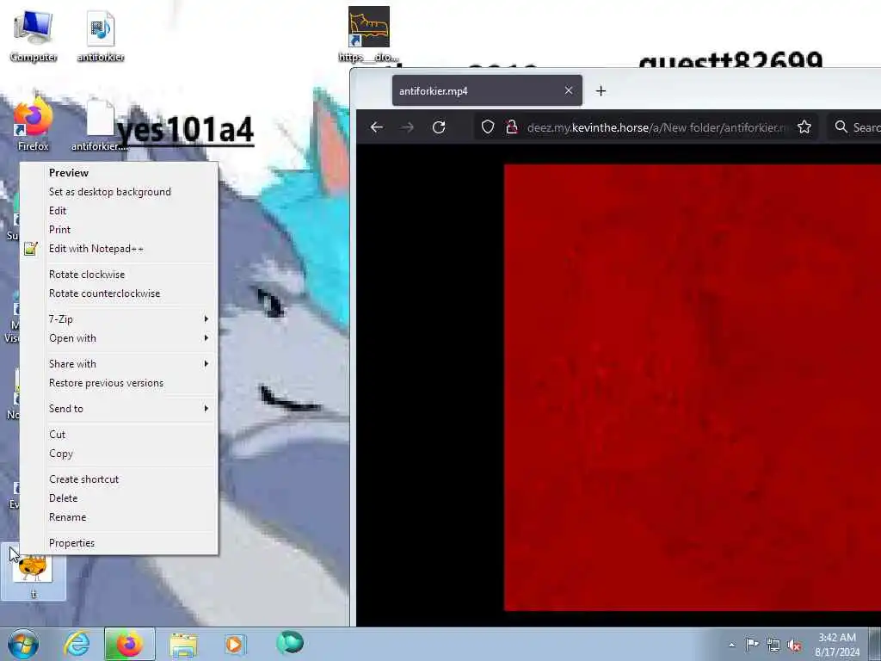The height and width of the screenshot is (661, 881).
Task: Switch to Firefox on the taskbar
Action: pos(129,644)
